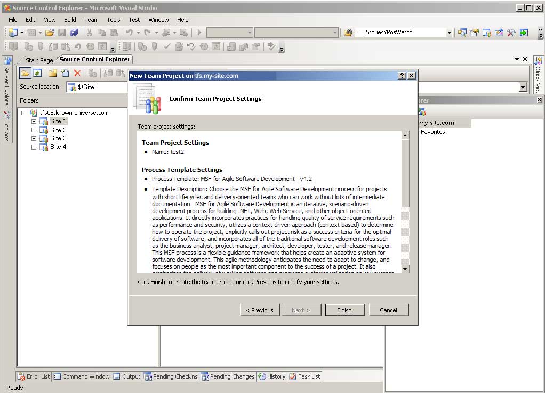Viewport: 545px width, 393px height.
Task: Open the Test menu
Action: pyautogui.click(x=134, y=20)
